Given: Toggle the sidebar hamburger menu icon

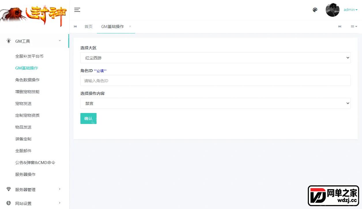Looking at the screenshot, I should 77,10.
